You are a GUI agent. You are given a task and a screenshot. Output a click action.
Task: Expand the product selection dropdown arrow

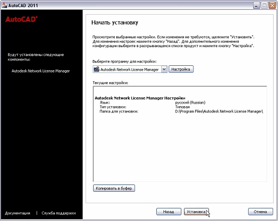point(164,69)
